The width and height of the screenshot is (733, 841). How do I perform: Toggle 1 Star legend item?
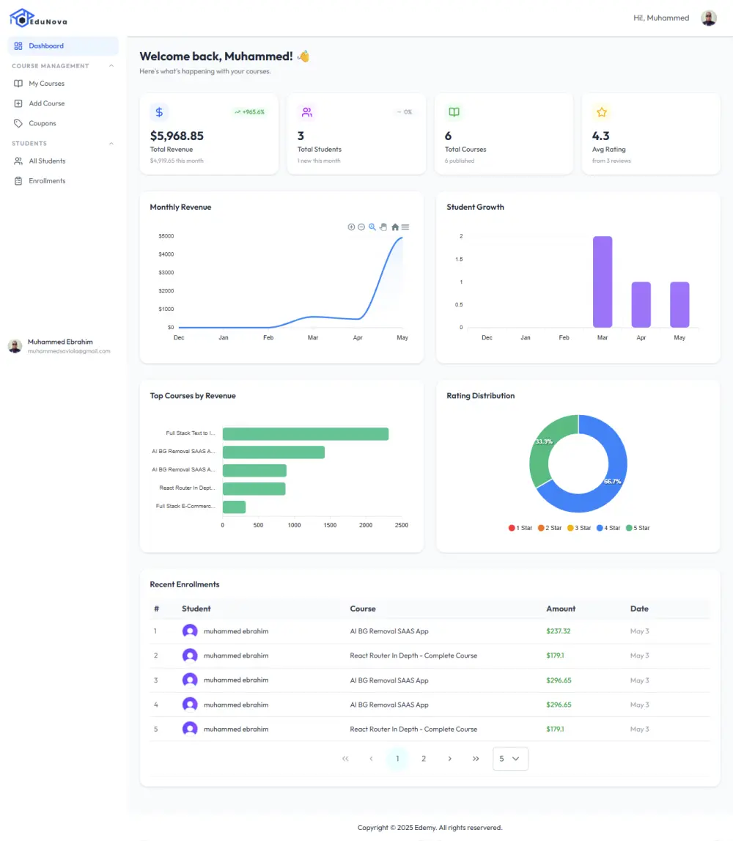click(x=520, y=528)
